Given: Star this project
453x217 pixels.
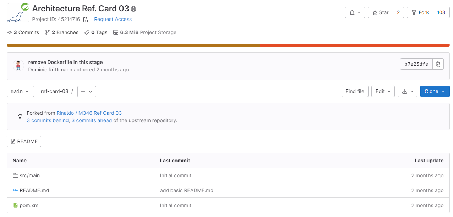Looking at the screenshot, I should point(380,12).
